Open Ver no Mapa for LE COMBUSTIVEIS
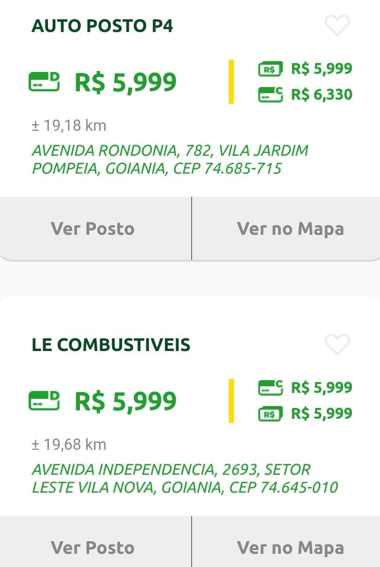Viewport: 380px width, 567px height. tap(290, 547)
